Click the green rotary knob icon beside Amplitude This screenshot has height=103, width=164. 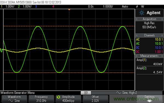pyautogui.click(x=58, y=97)
